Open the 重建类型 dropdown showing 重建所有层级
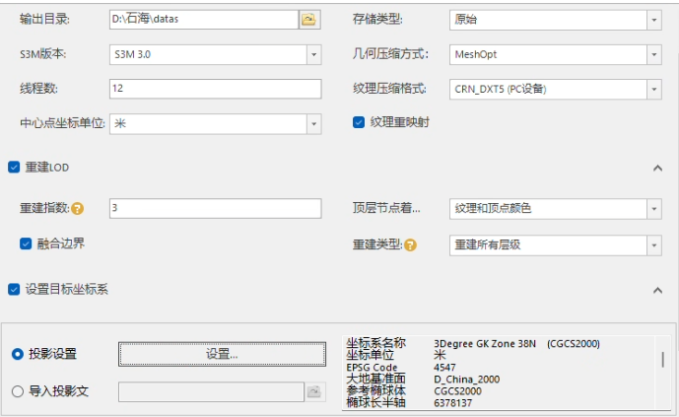 coord(653,244)
